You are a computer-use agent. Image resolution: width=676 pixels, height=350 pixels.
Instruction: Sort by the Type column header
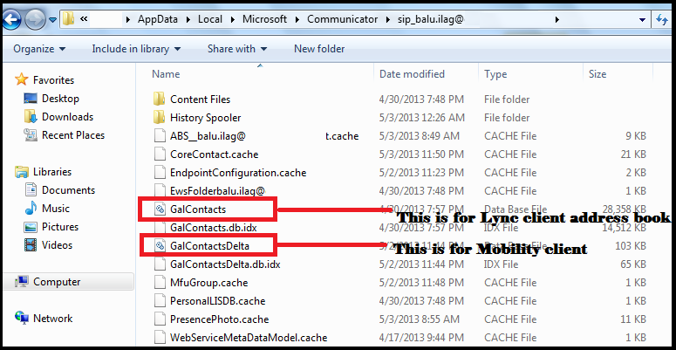(x=495, y=74)
